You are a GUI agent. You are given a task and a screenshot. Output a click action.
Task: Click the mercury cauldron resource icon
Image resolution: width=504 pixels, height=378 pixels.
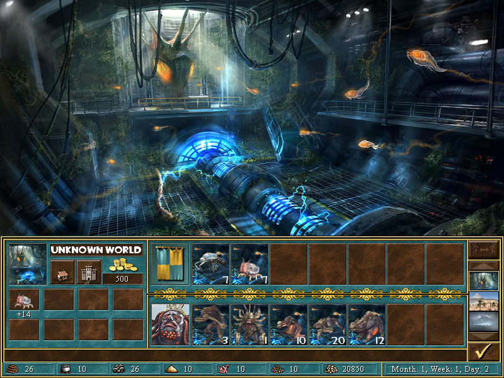coord(66,369)
